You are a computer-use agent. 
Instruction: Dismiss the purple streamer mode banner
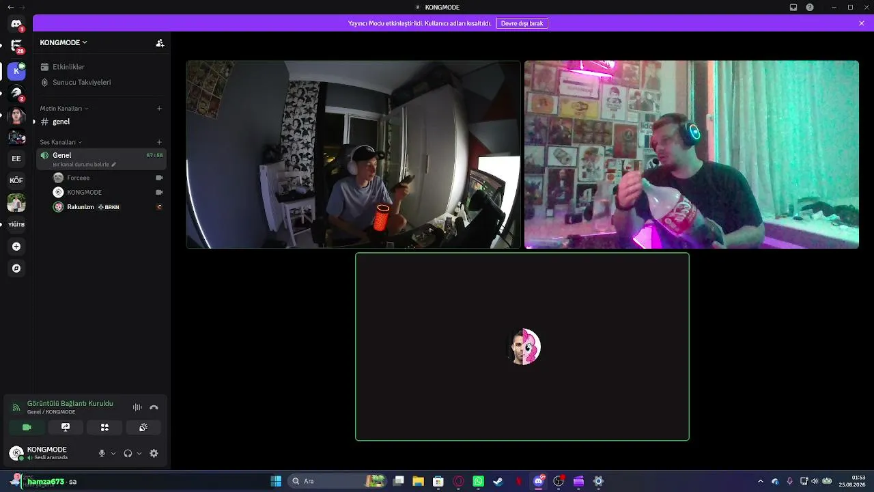point(862,23)
